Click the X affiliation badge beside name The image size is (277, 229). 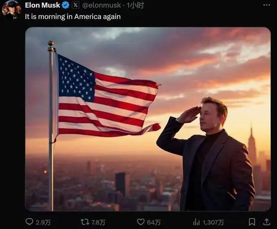76,5
